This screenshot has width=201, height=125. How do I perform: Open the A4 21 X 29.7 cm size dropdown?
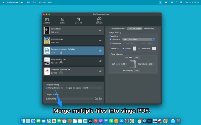(138, 39)
